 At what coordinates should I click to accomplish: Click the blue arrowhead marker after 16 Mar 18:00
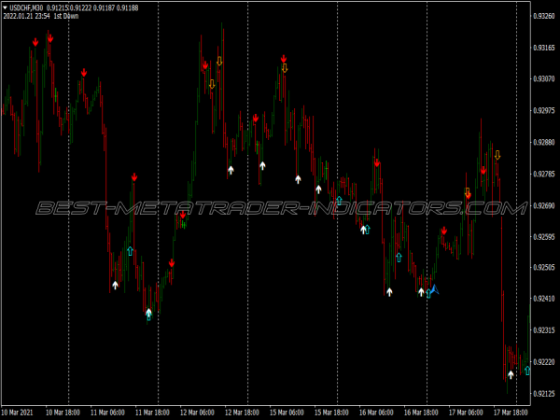tap(435, 289)
